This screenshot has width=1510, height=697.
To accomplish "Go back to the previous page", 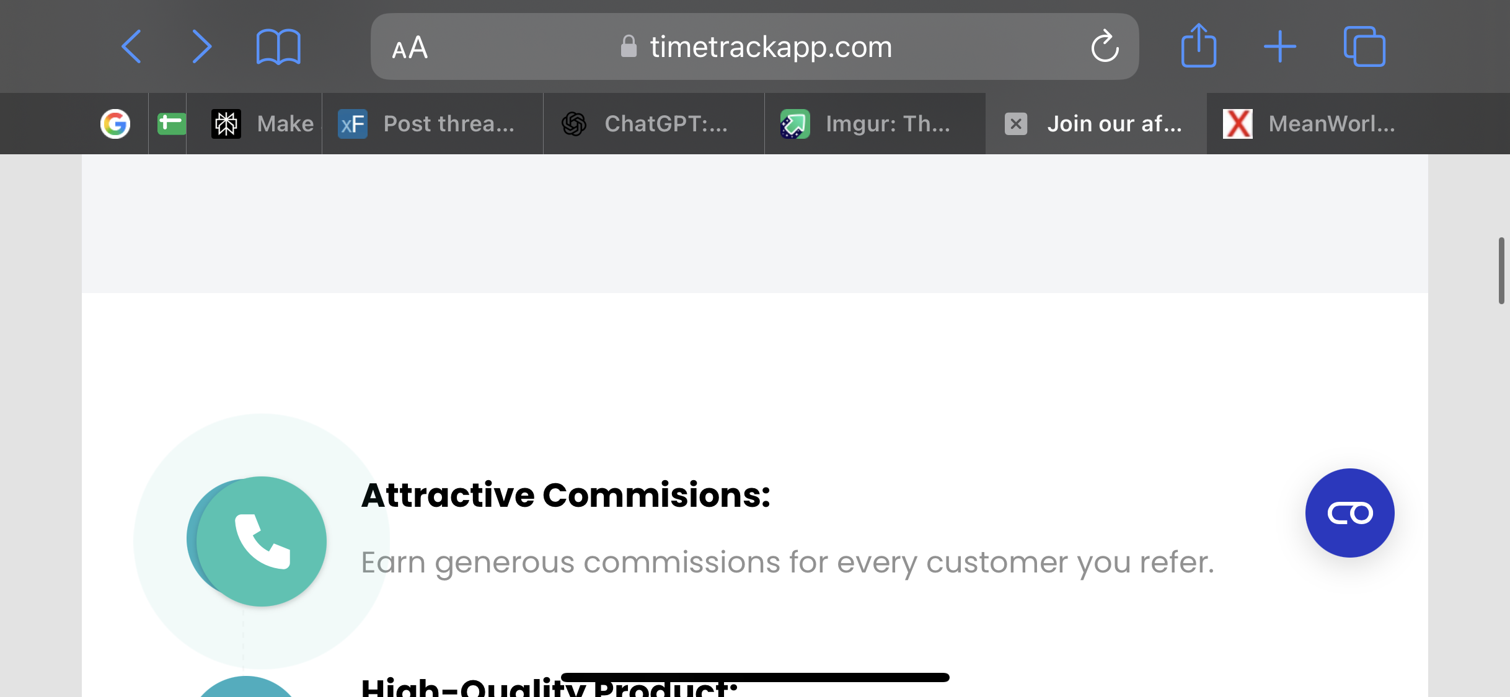I will pos(131,46).
